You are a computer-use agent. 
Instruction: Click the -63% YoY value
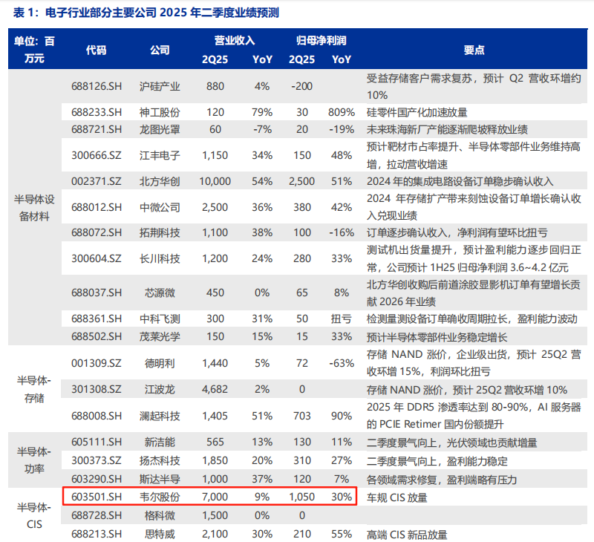342,364
